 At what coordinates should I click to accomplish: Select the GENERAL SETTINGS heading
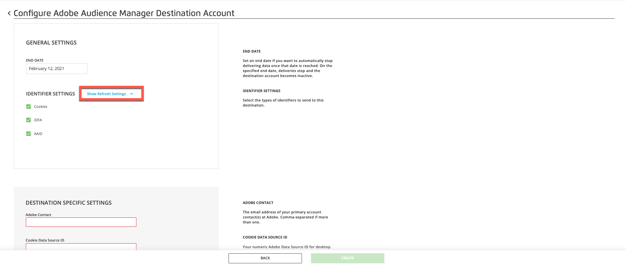point(51,43)
